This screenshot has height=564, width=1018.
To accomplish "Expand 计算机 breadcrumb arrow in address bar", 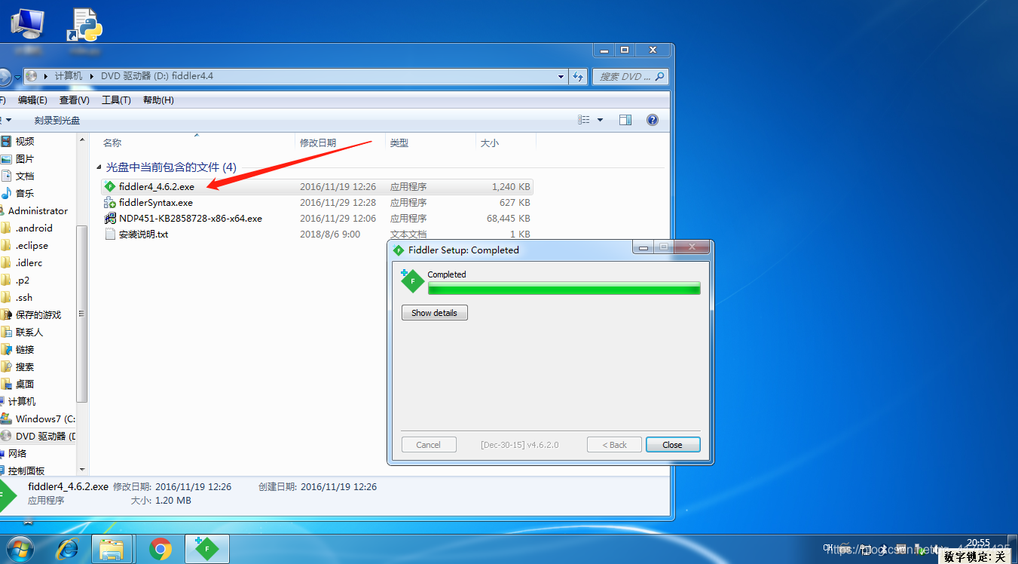I will click(93, 76).
